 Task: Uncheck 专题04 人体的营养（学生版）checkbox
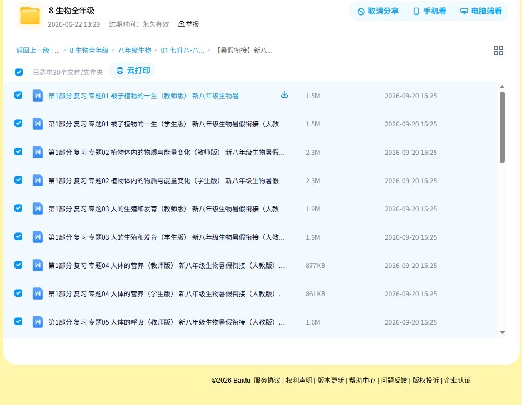(18, 293)
